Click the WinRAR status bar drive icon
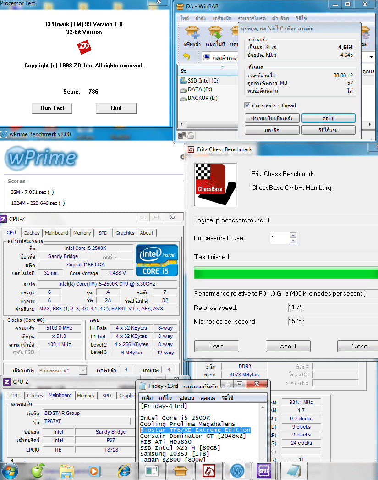This screenshot has width=378, height=480. 181,135
